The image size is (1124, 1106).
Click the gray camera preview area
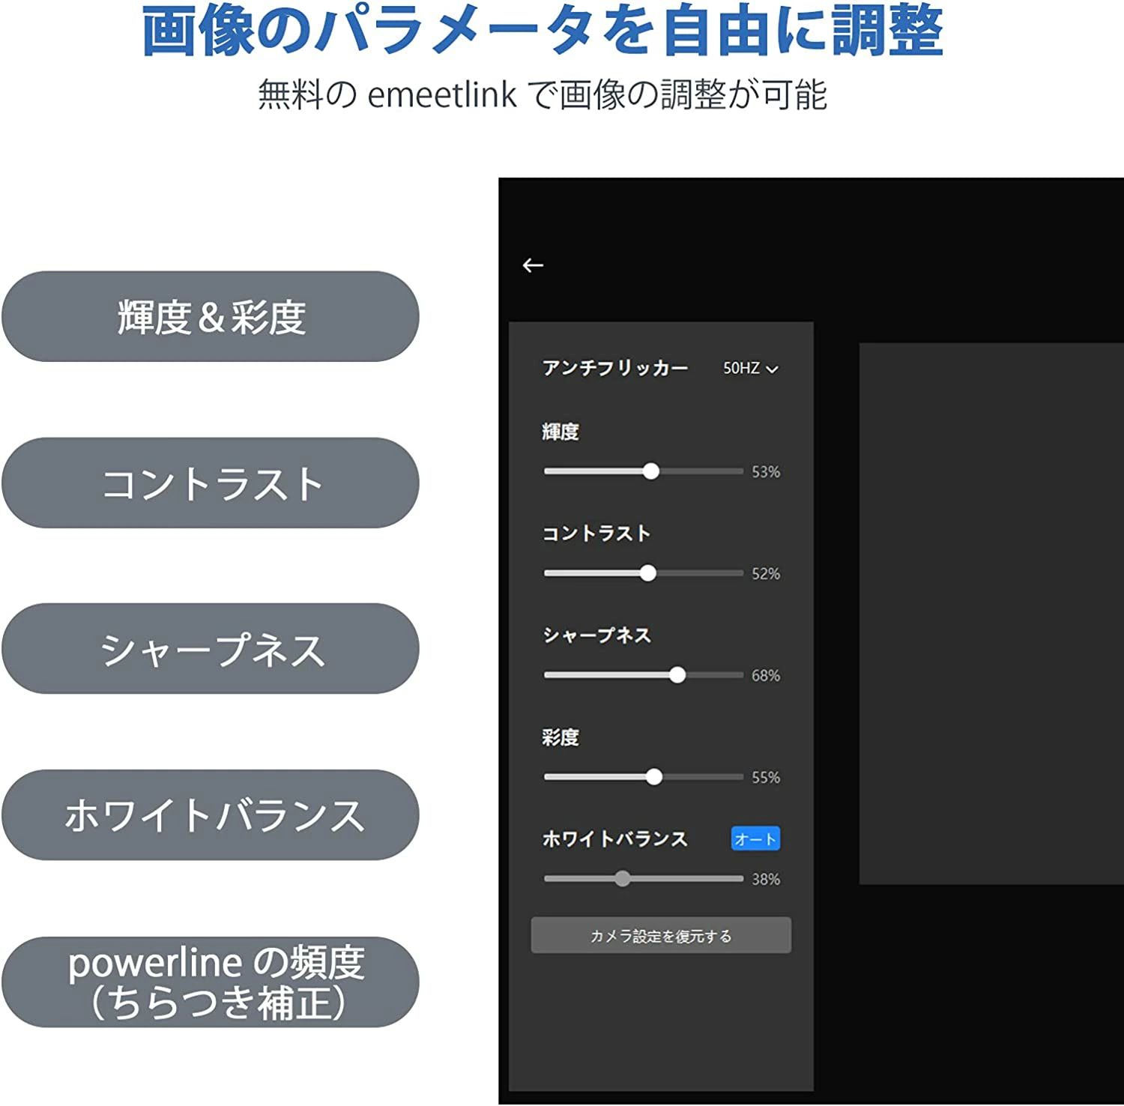[x=991, y=613]
